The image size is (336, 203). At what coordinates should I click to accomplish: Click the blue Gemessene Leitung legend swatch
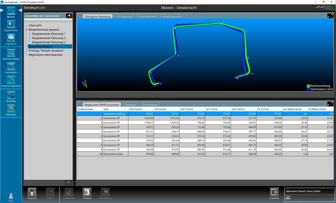[x=308, y=89]
